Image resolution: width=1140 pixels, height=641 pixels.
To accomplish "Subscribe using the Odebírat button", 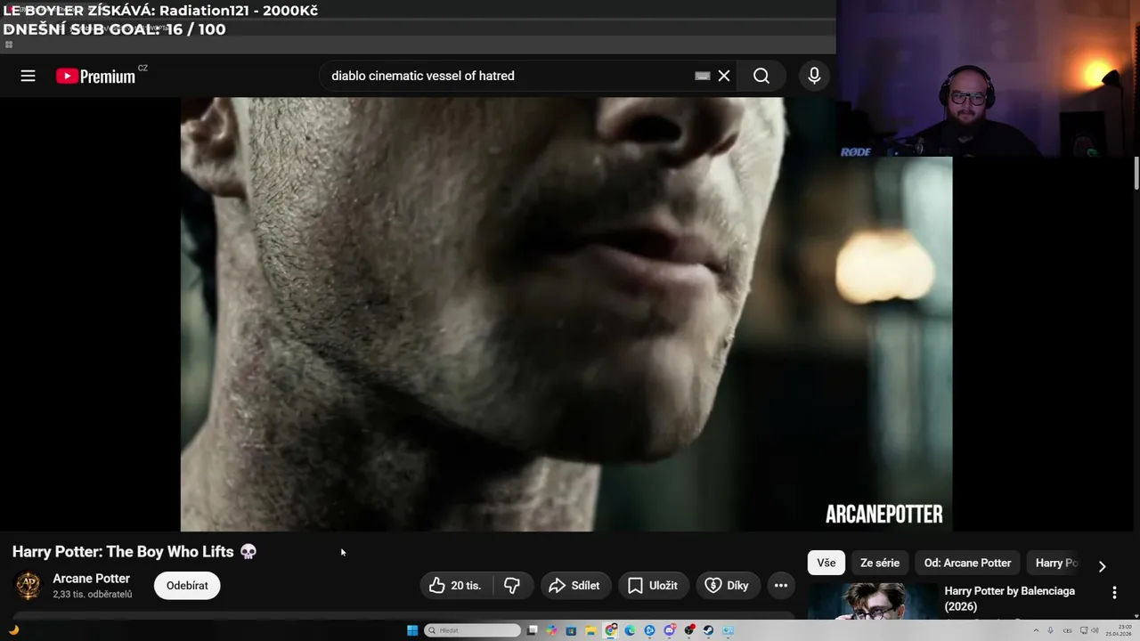I will (187, 585).
